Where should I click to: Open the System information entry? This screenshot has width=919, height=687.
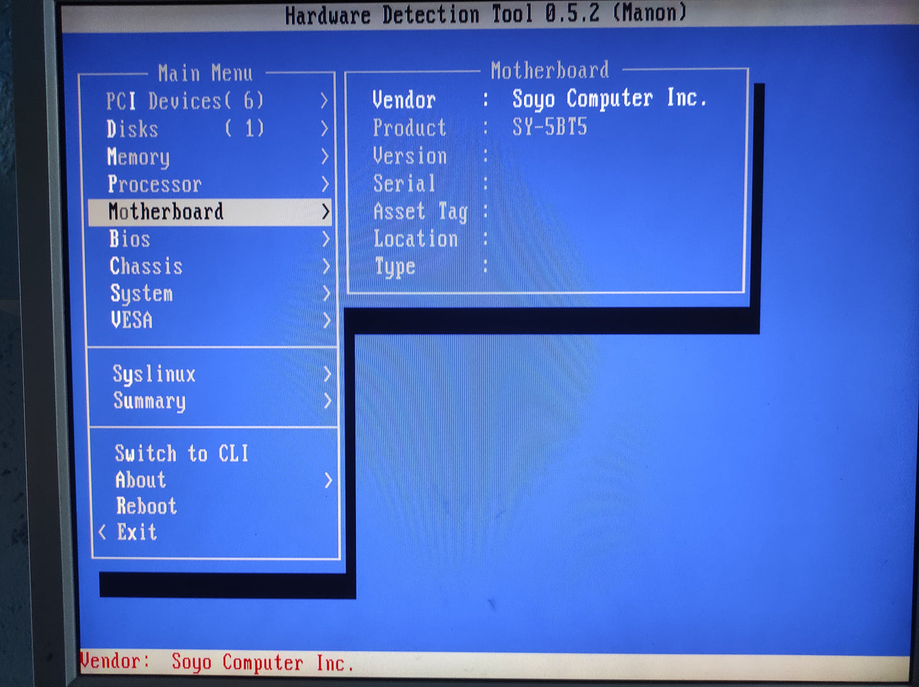[x=141, y=294]
